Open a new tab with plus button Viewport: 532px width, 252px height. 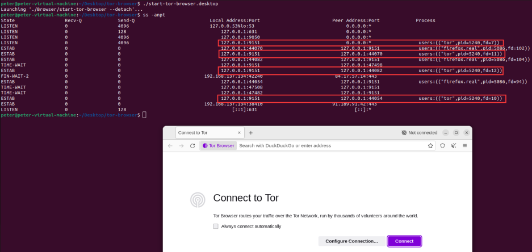point(251,133)
